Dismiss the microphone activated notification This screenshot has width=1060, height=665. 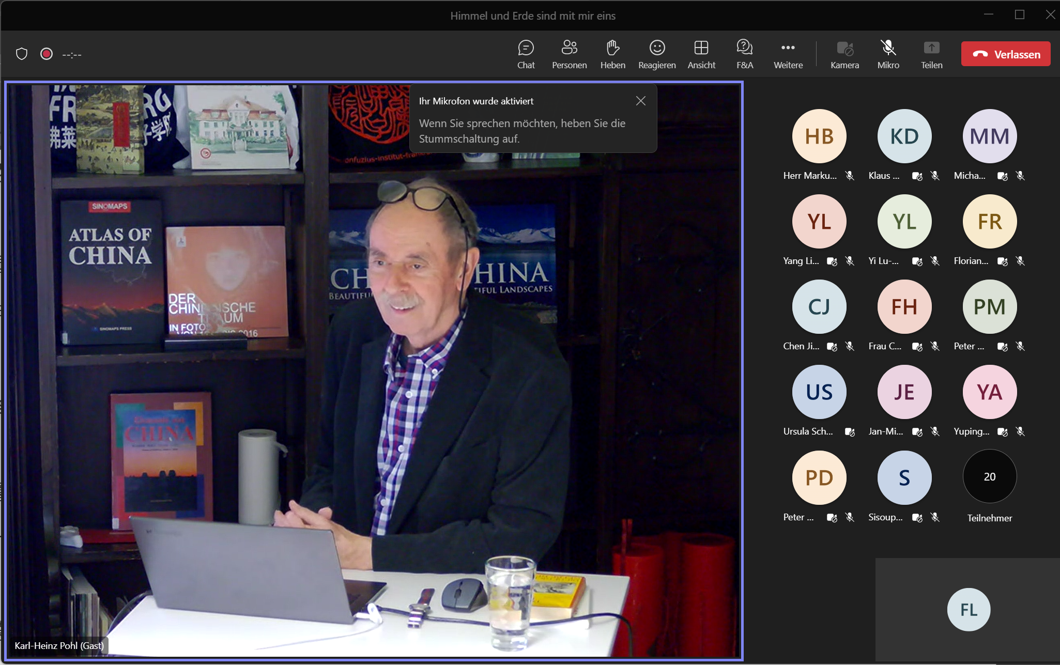tap(640, 101)
